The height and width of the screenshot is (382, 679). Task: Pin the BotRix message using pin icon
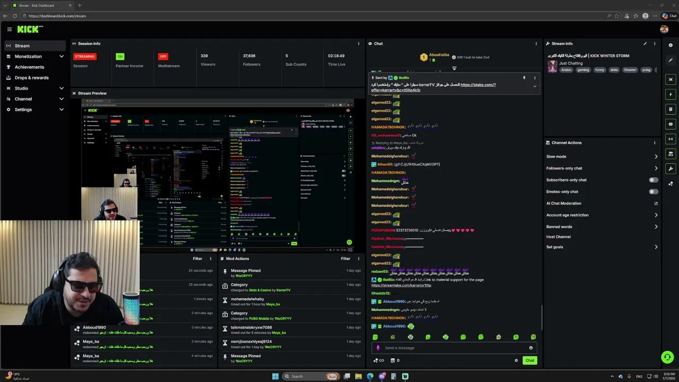click(x=524, y=78)
